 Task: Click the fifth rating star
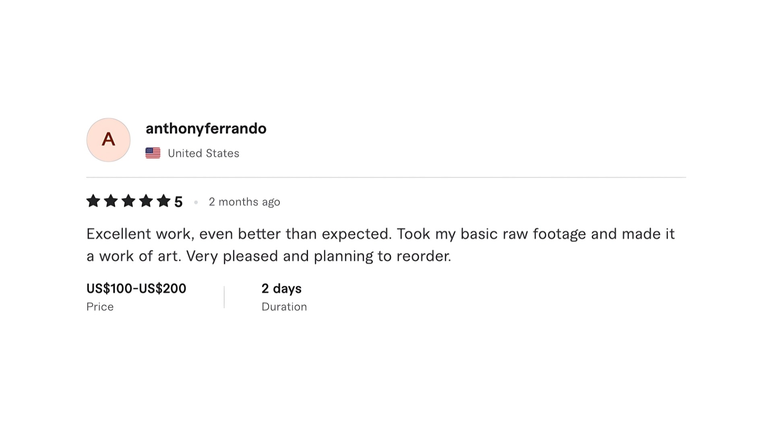pos(164,201)
